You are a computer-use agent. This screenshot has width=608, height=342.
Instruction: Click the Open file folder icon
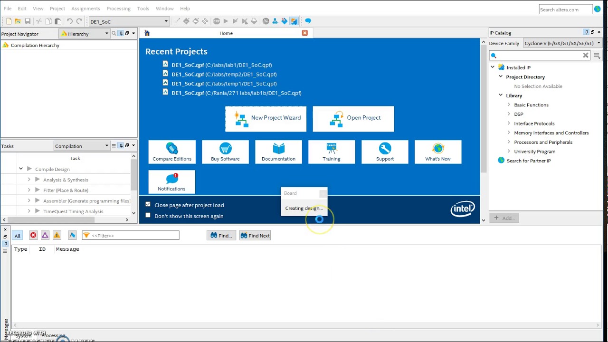tap(18, 21)
